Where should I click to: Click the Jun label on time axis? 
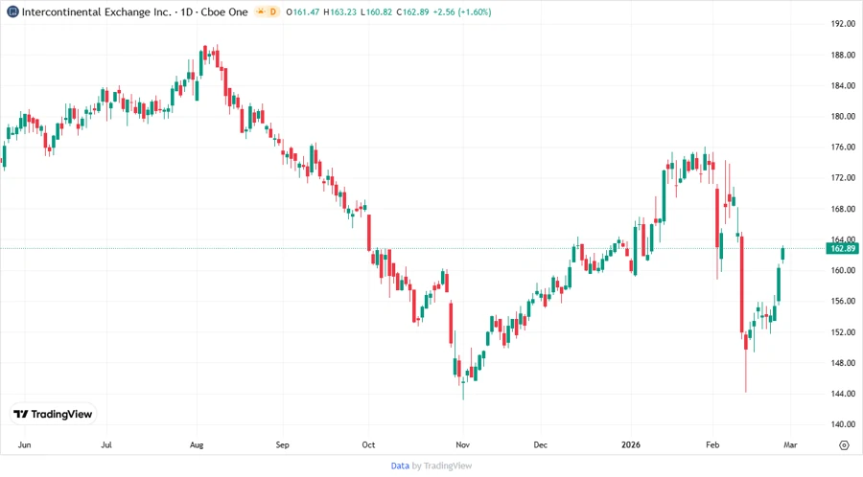(x=24, y=444)
